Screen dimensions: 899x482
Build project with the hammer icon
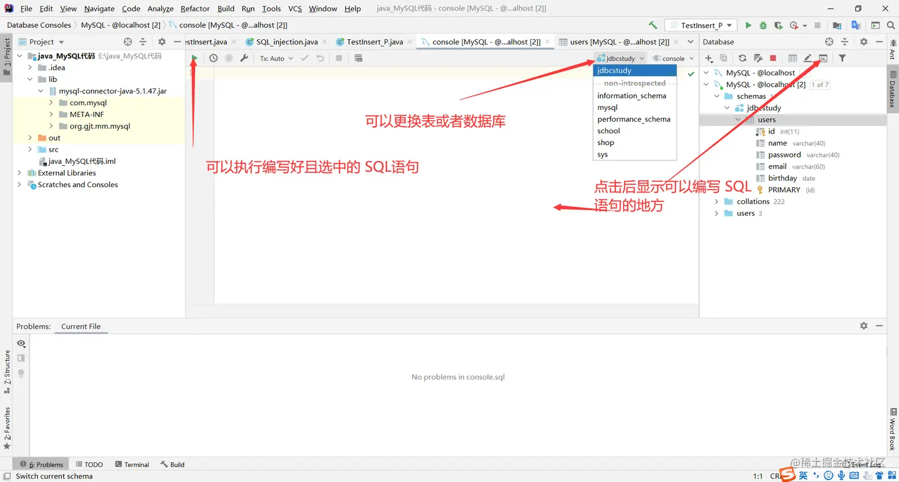[653, 26]
